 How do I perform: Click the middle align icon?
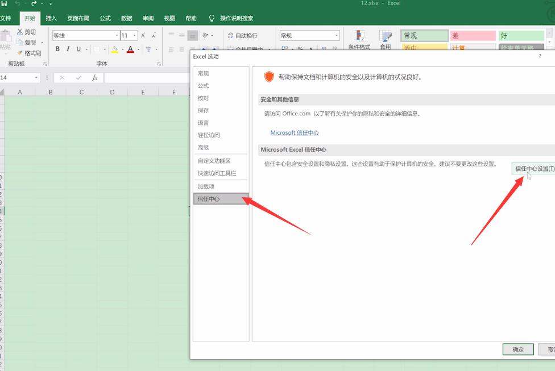182,35
